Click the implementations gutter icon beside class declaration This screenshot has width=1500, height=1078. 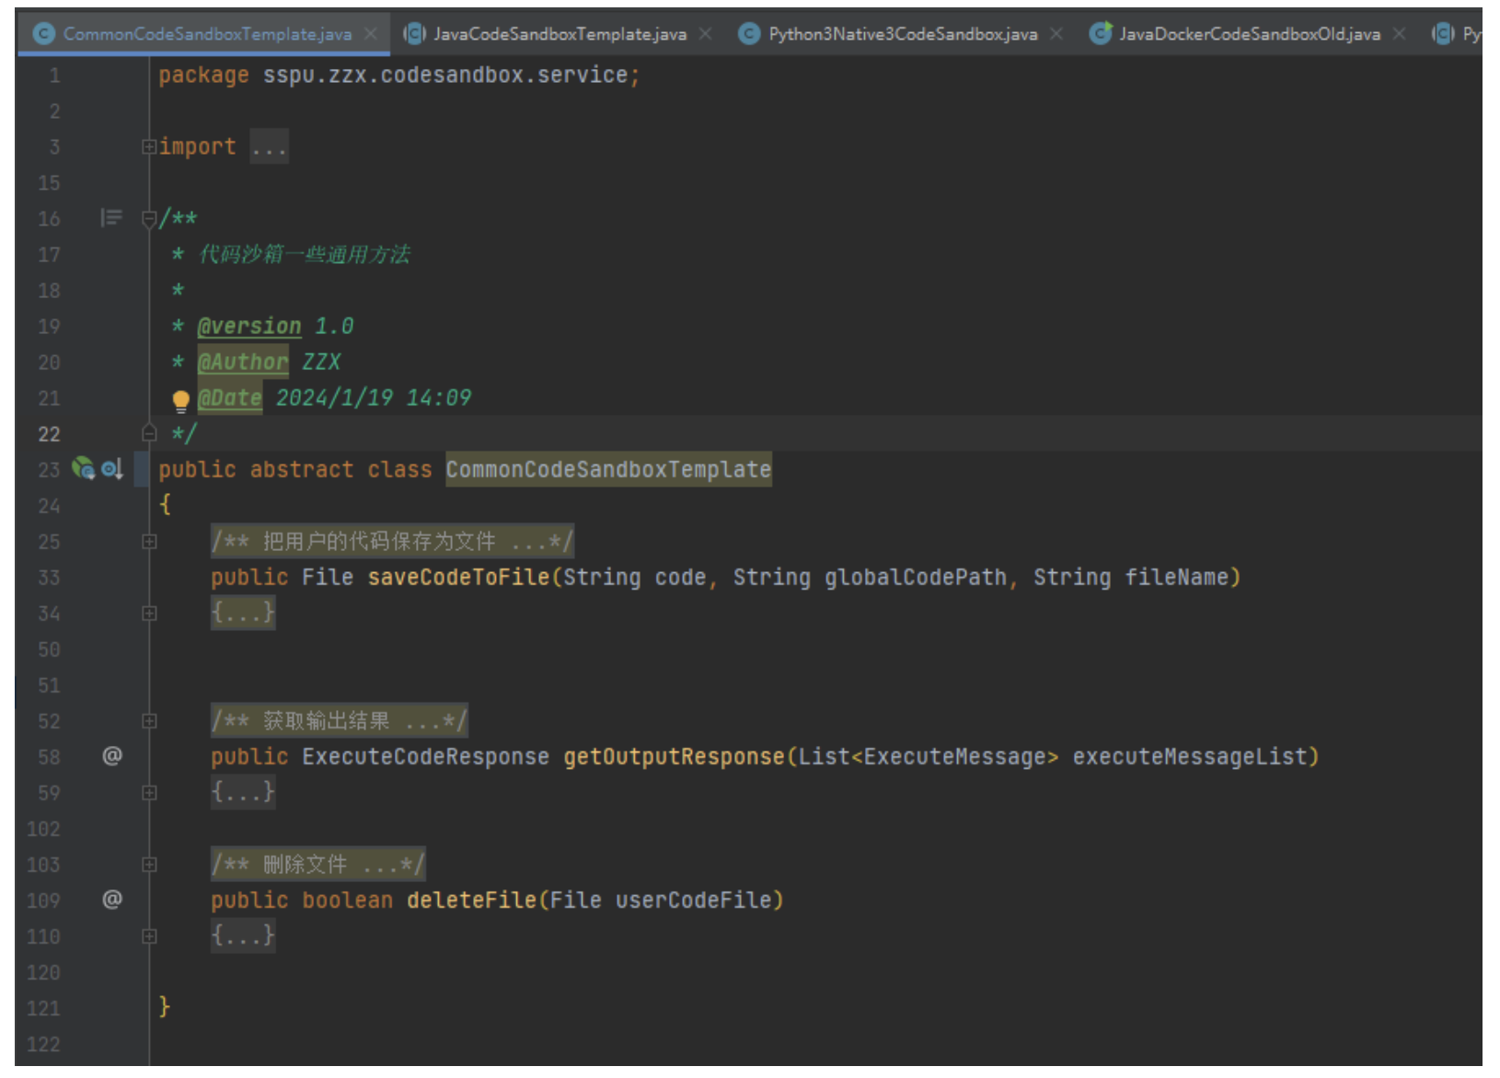coord(112,469)
